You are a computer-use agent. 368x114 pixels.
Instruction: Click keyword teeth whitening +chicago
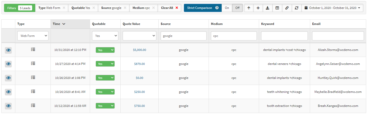tap(284, 92)
